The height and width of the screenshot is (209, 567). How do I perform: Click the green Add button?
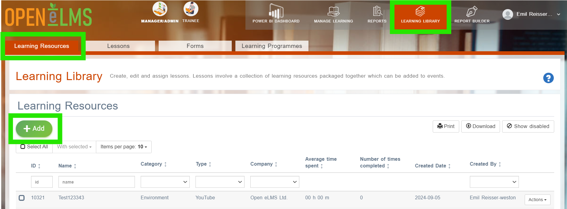[34, 129]
